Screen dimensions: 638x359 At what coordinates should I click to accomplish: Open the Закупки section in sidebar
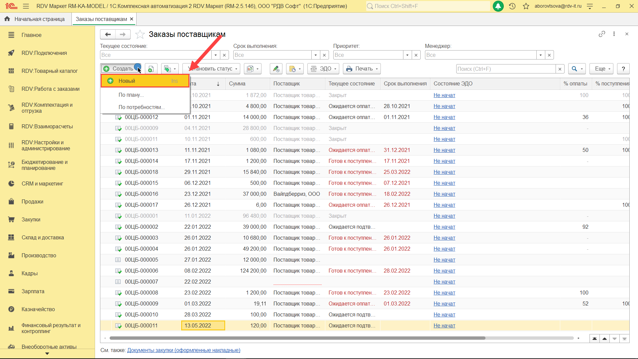[x=31, y=219]
